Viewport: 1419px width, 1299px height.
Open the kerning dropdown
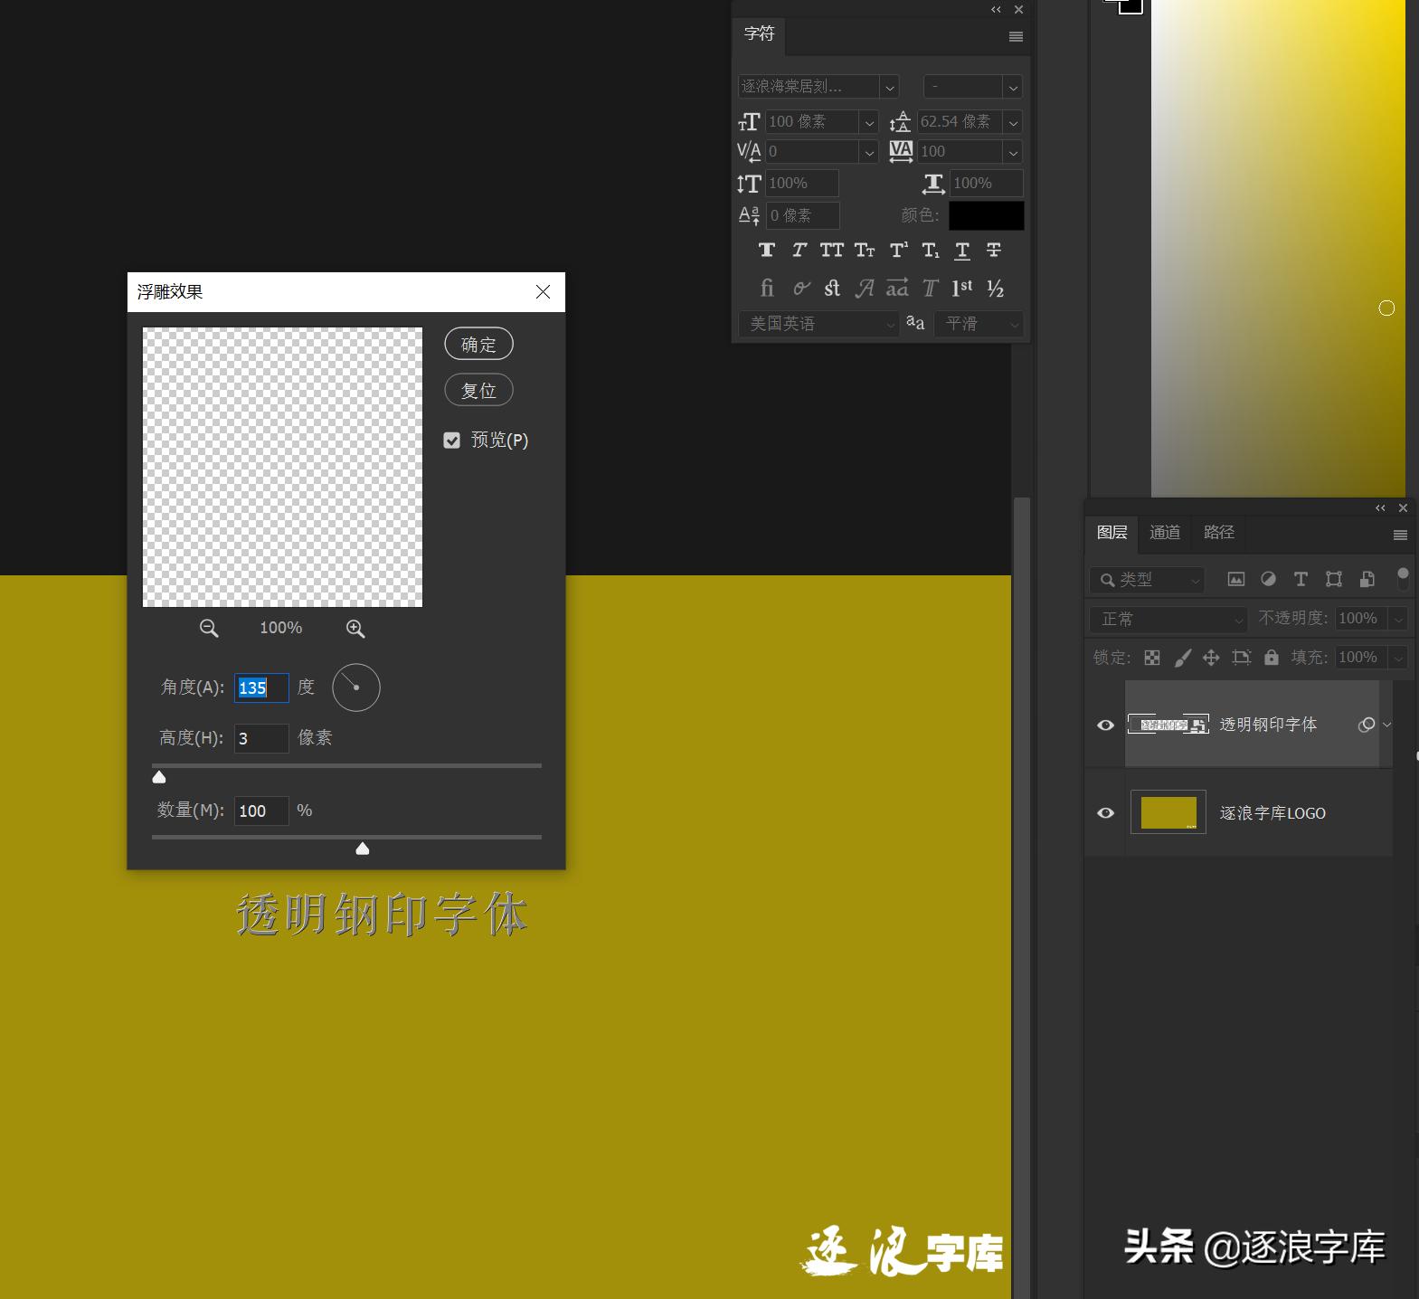[x=869, y=152]
